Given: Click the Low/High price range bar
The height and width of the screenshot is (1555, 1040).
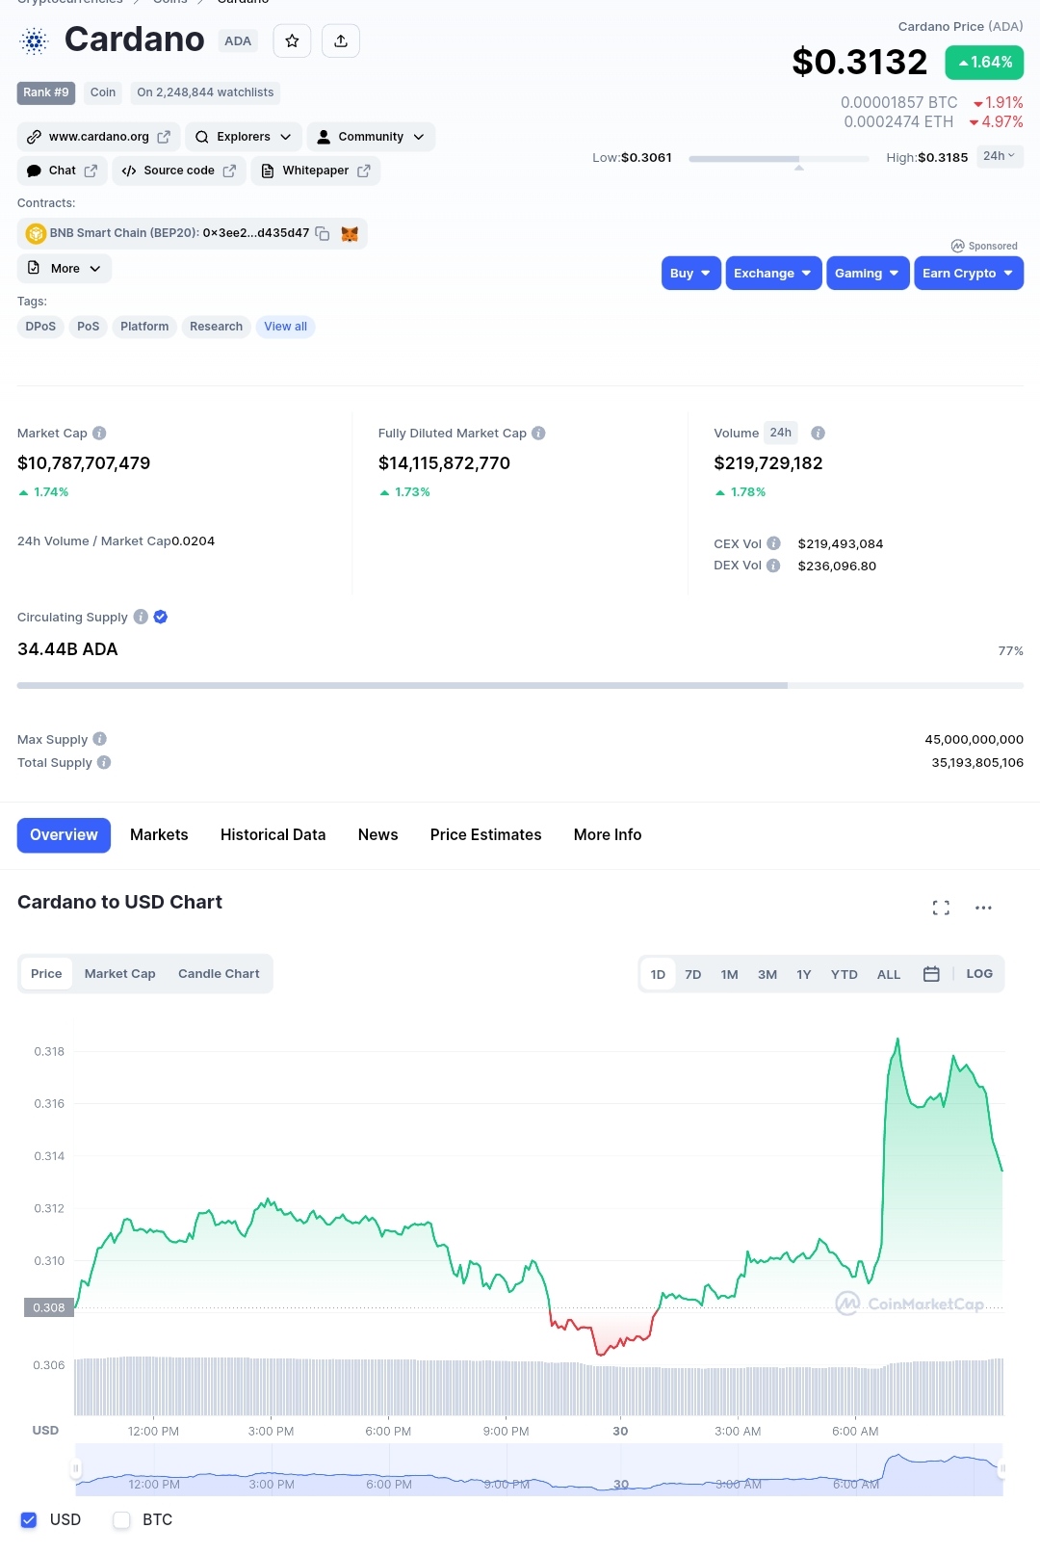Looking at the screenshot, I should point(779,158).
